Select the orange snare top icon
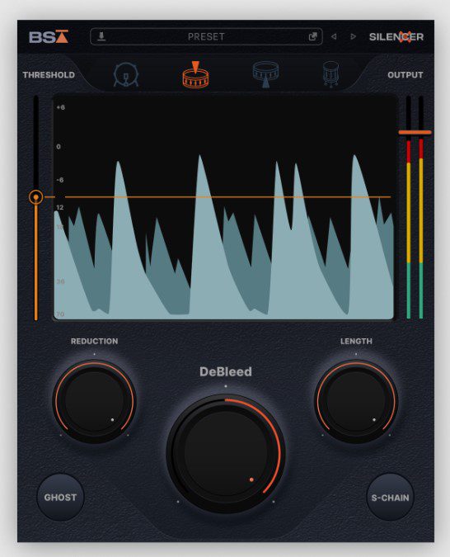The width and height of the screenshot is (450, 557). pyautogui.click(x=195, y=74)
